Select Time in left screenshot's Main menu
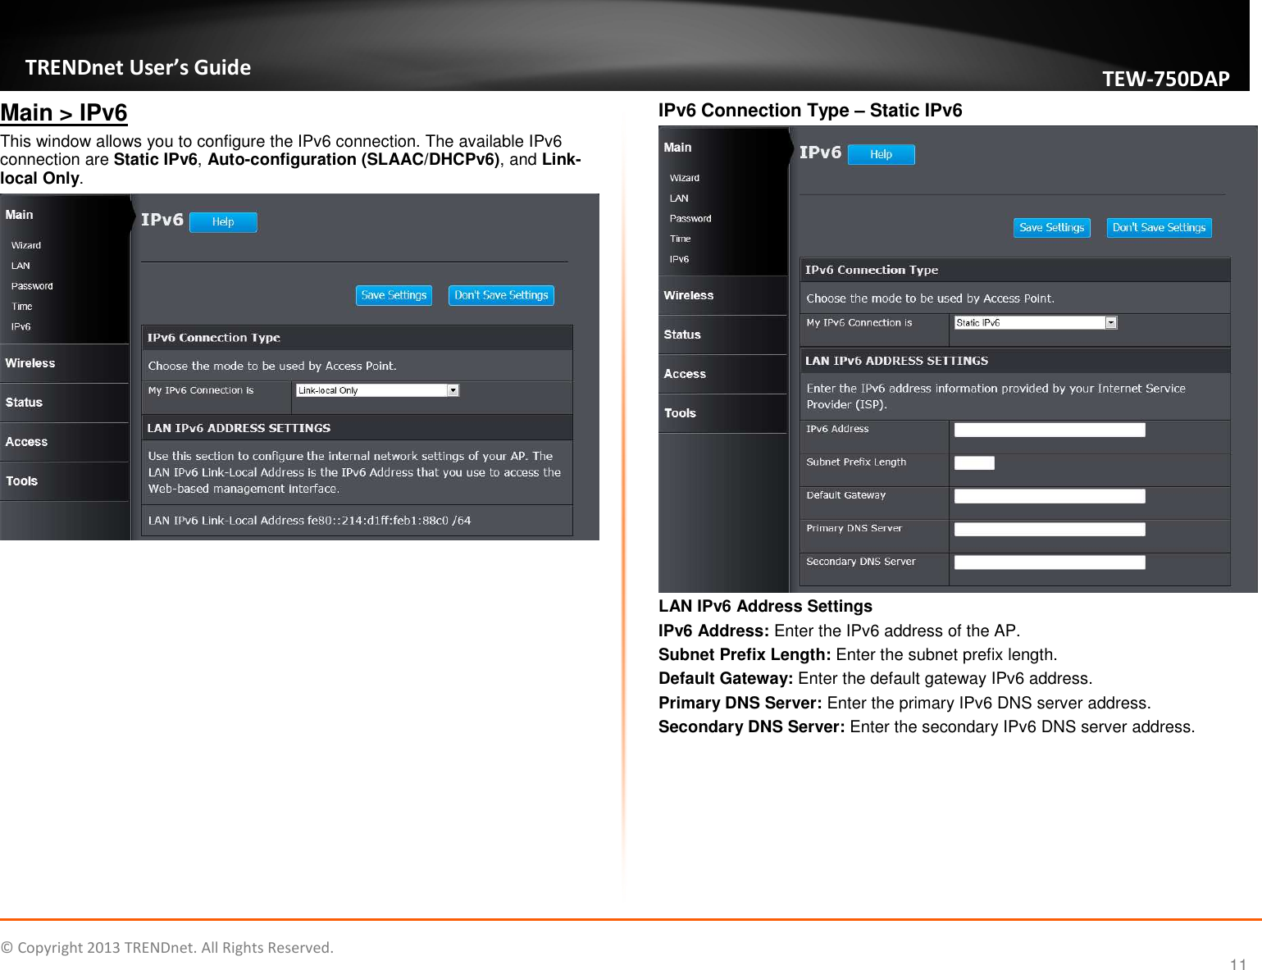 pyautogui.click(x=22, y=307)
